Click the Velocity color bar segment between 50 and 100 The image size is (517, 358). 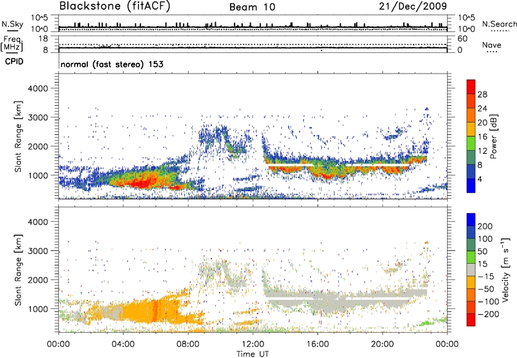471,245
